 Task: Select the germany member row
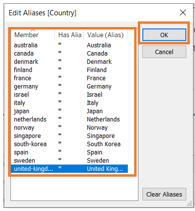(x=69, y=86)
